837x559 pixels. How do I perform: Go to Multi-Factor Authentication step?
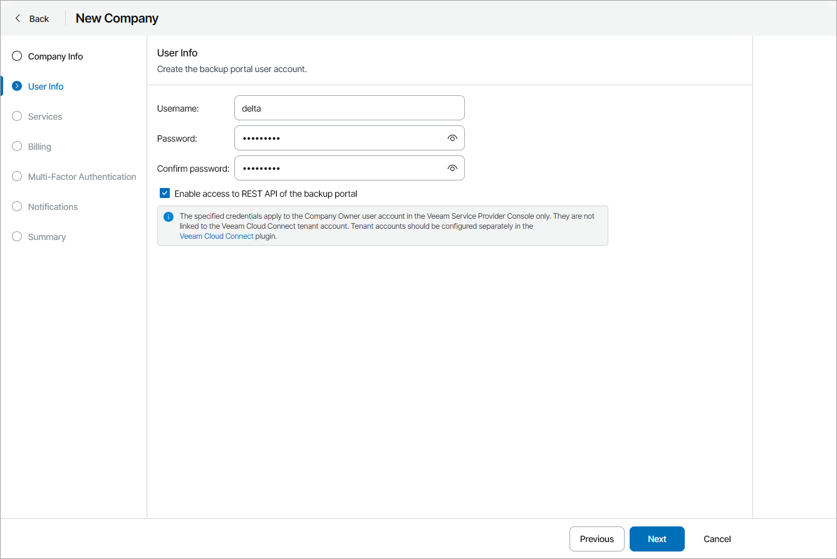(81, 177)
